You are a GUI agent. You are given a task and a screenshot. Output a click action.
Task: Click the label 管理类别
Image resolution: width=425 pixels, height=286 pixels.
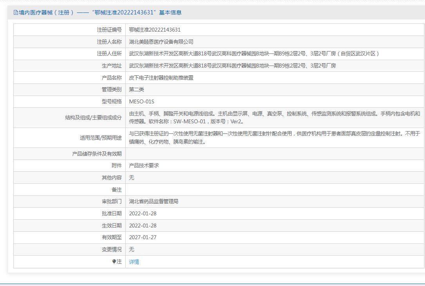[x=112, y=89]
